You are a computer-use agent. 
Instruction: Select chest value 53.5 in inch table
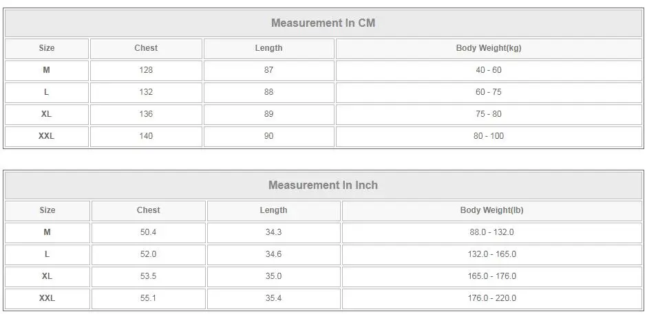(x=148, y=276)
